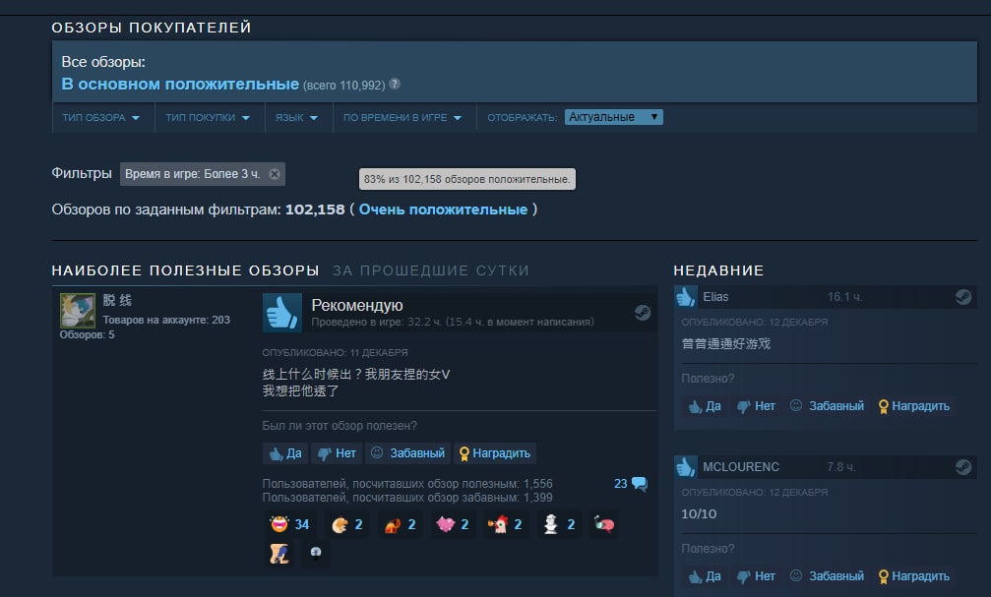This screenshot has height=597, width=991.
Task: Open the reviewer avatar of 脱线
Action: click(77, 310)
